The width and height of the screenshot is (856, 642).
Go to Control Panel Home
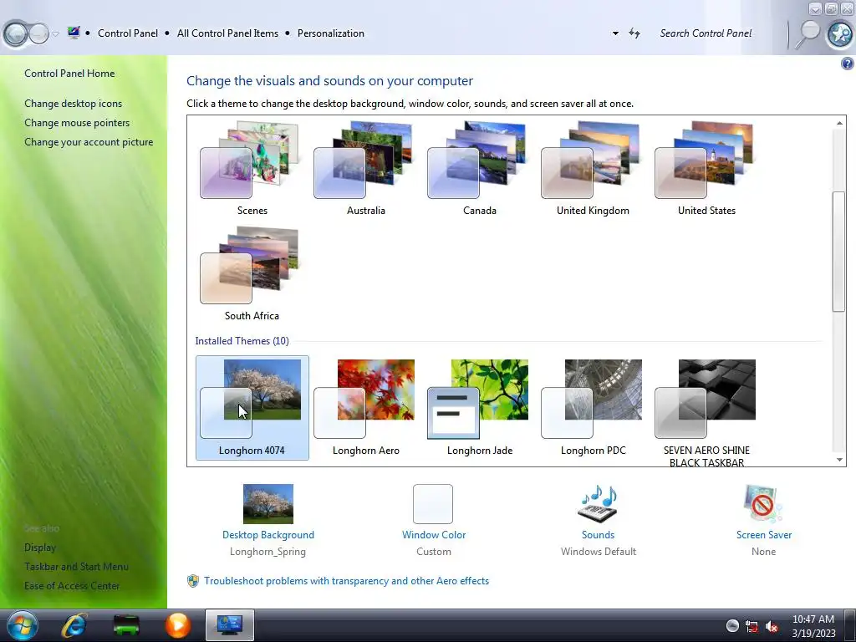[69, 74]
